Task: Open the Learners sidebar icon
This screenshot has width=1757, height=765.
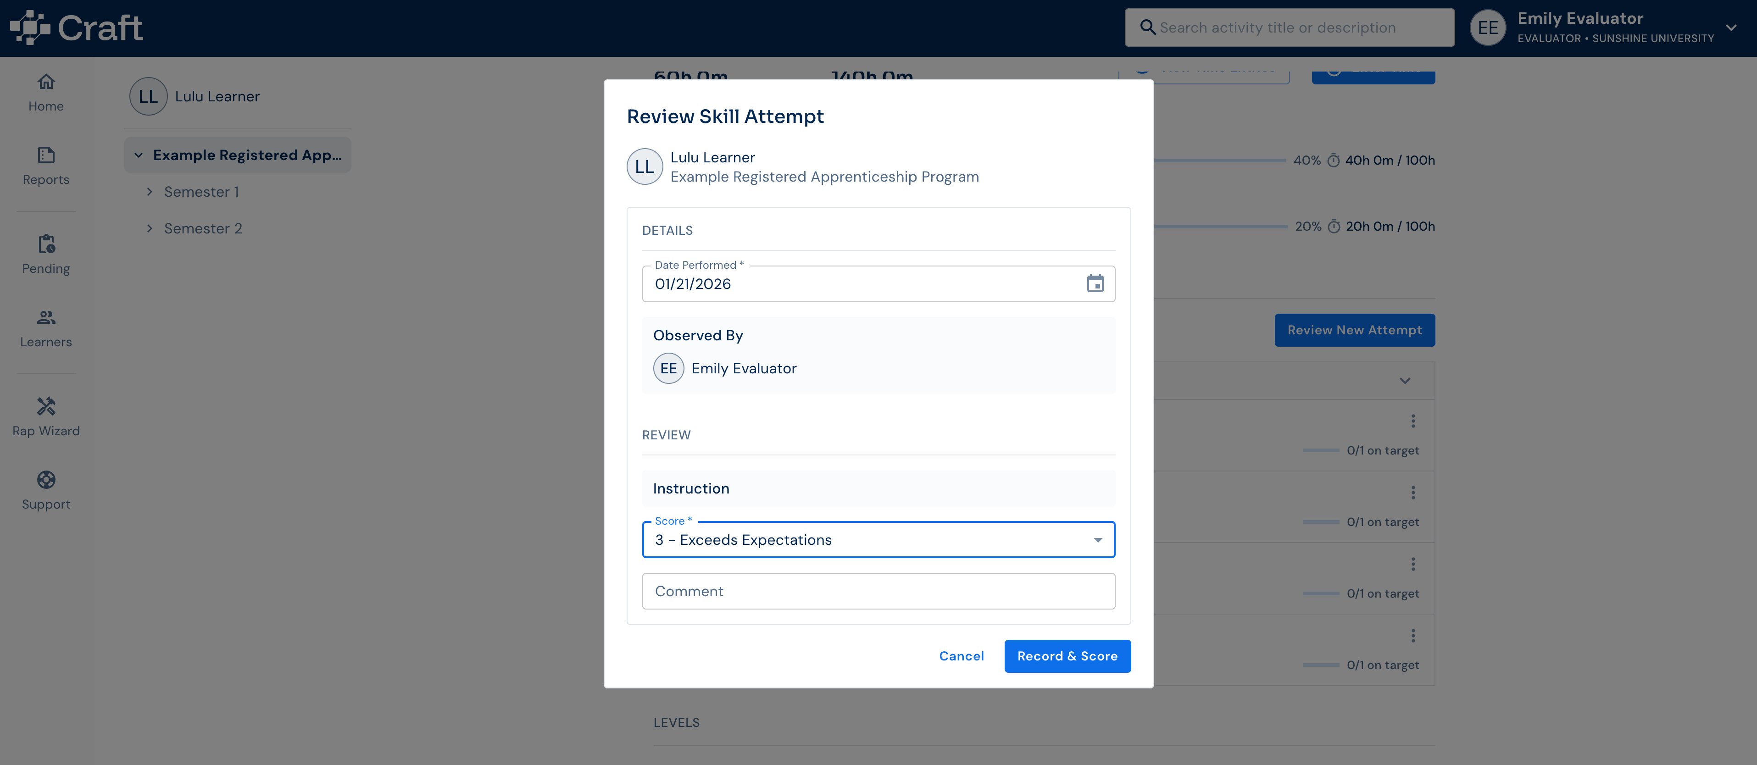Action: pyautogui.click(x=46, y=317)
